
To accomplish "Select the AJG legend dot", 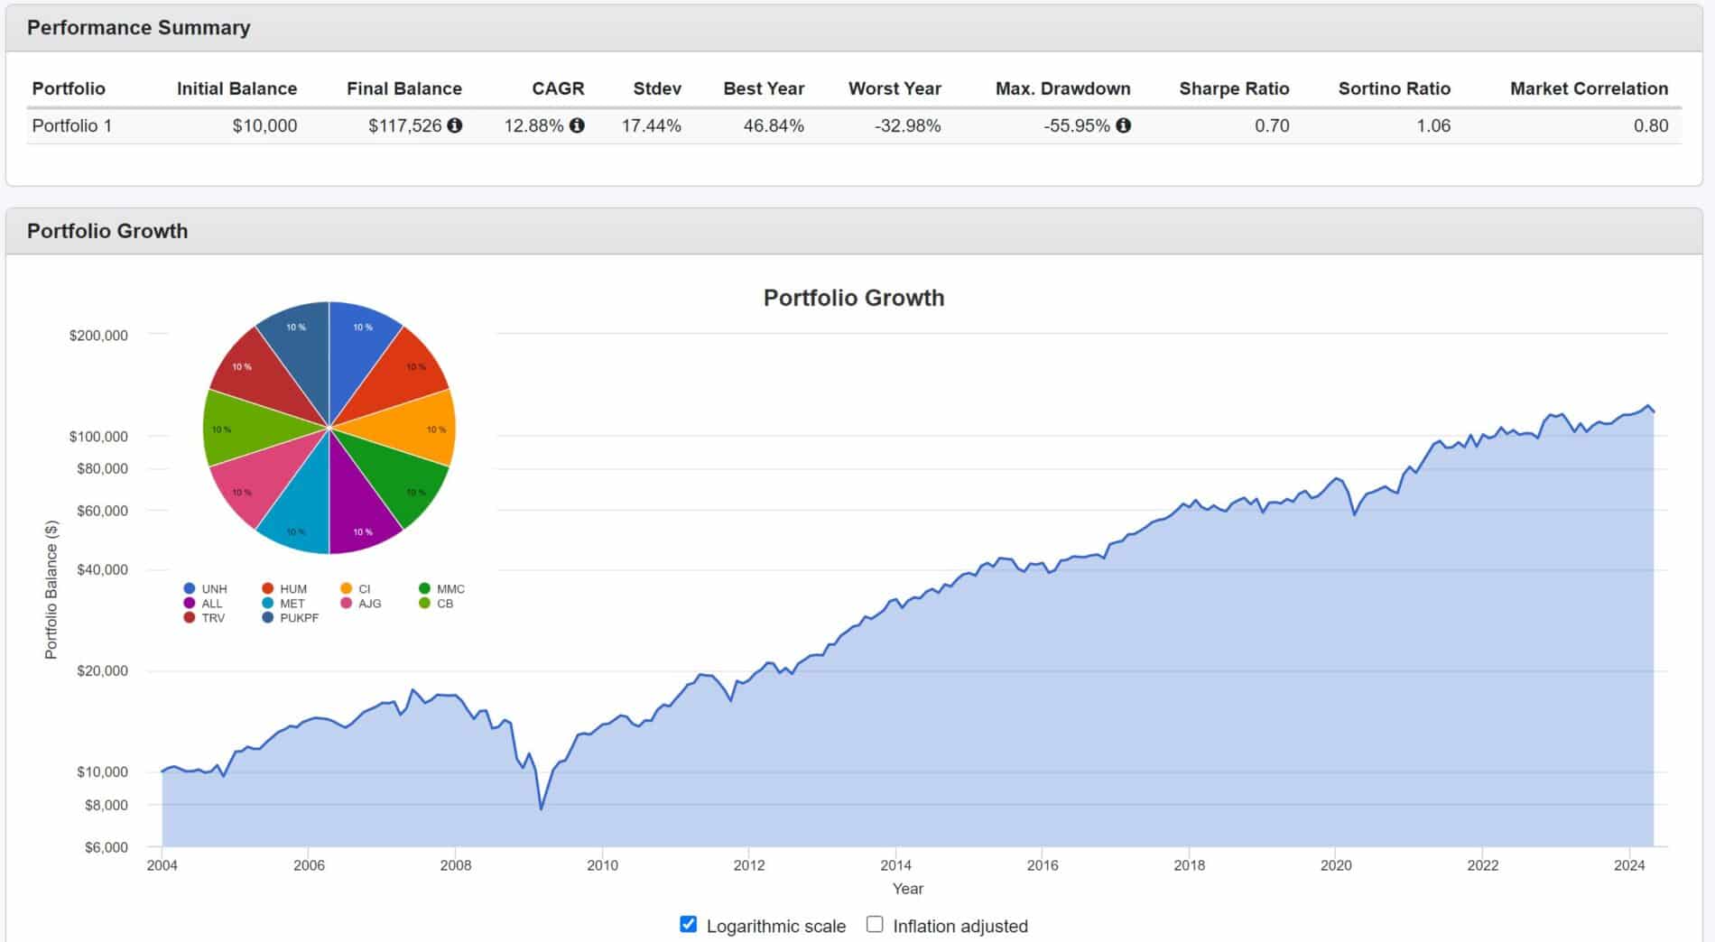I will [x=347, y=604].
